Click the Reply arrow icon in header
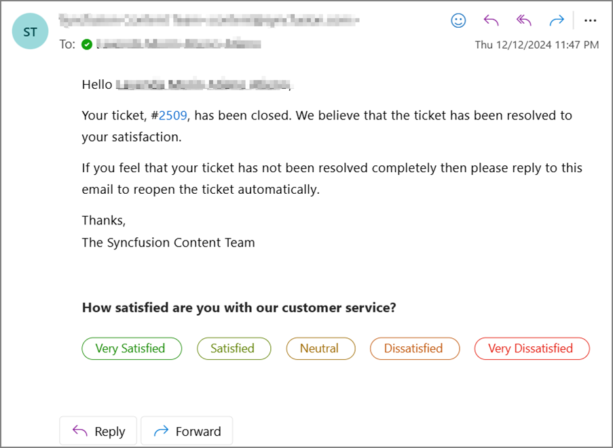This screenshot has width=613, height=448. [491, 20]
